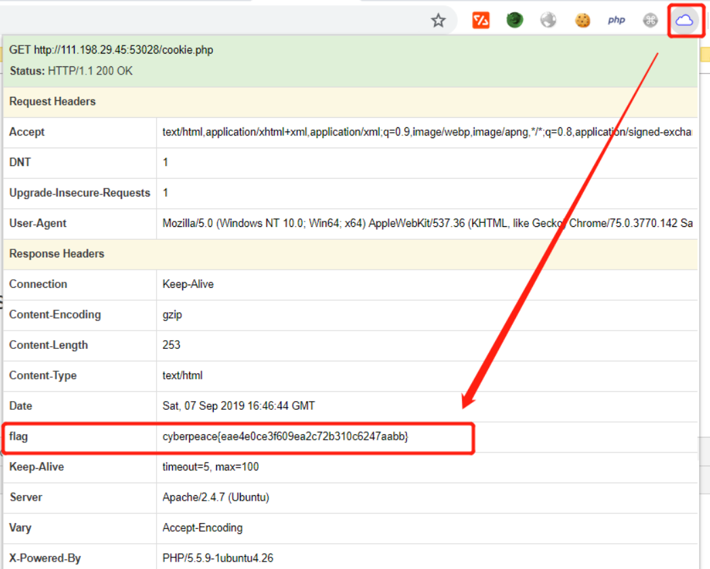Image resolution: width=710 pixels, height=569 pixels.
Task: Select the Accept header value text
Action: click(427, 132)
